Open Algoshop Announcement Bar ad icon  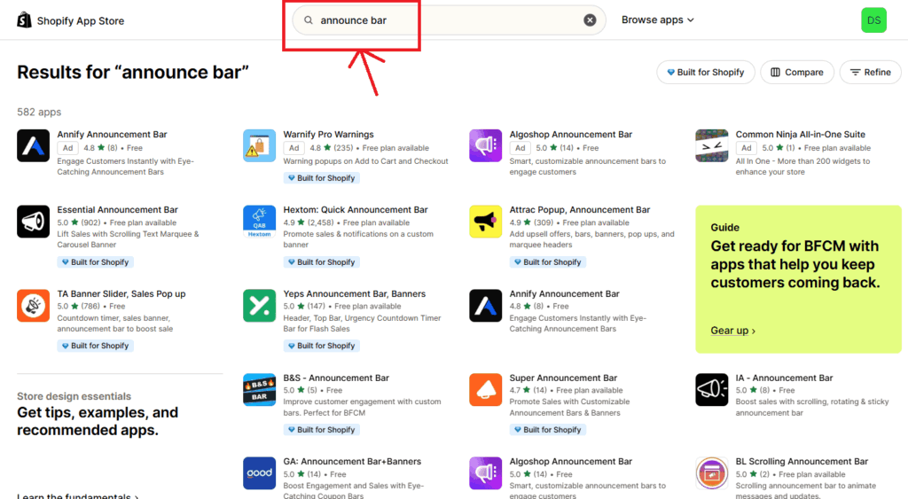pos(485,145)
